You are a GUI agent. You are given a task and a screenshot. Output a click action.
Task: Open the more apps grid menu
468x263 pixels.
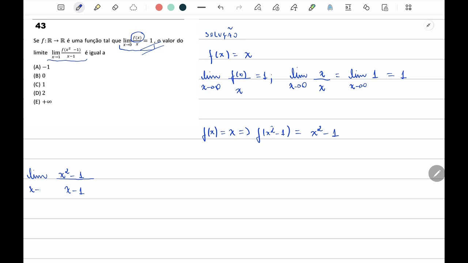tap(408, 7)
